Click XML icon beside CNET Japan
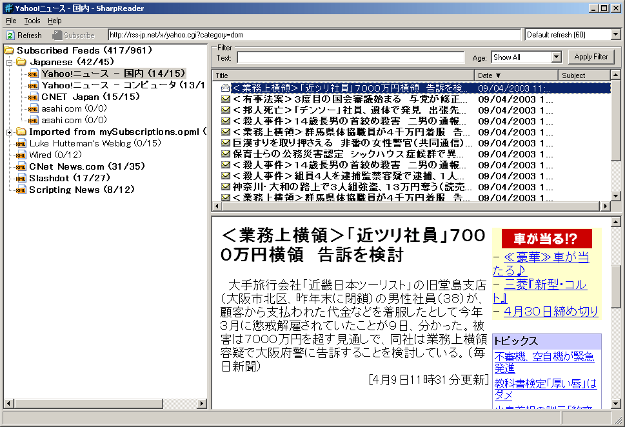The height and width of the screenshot is (427, 625). pyautogui.click(x=33, y=97)
